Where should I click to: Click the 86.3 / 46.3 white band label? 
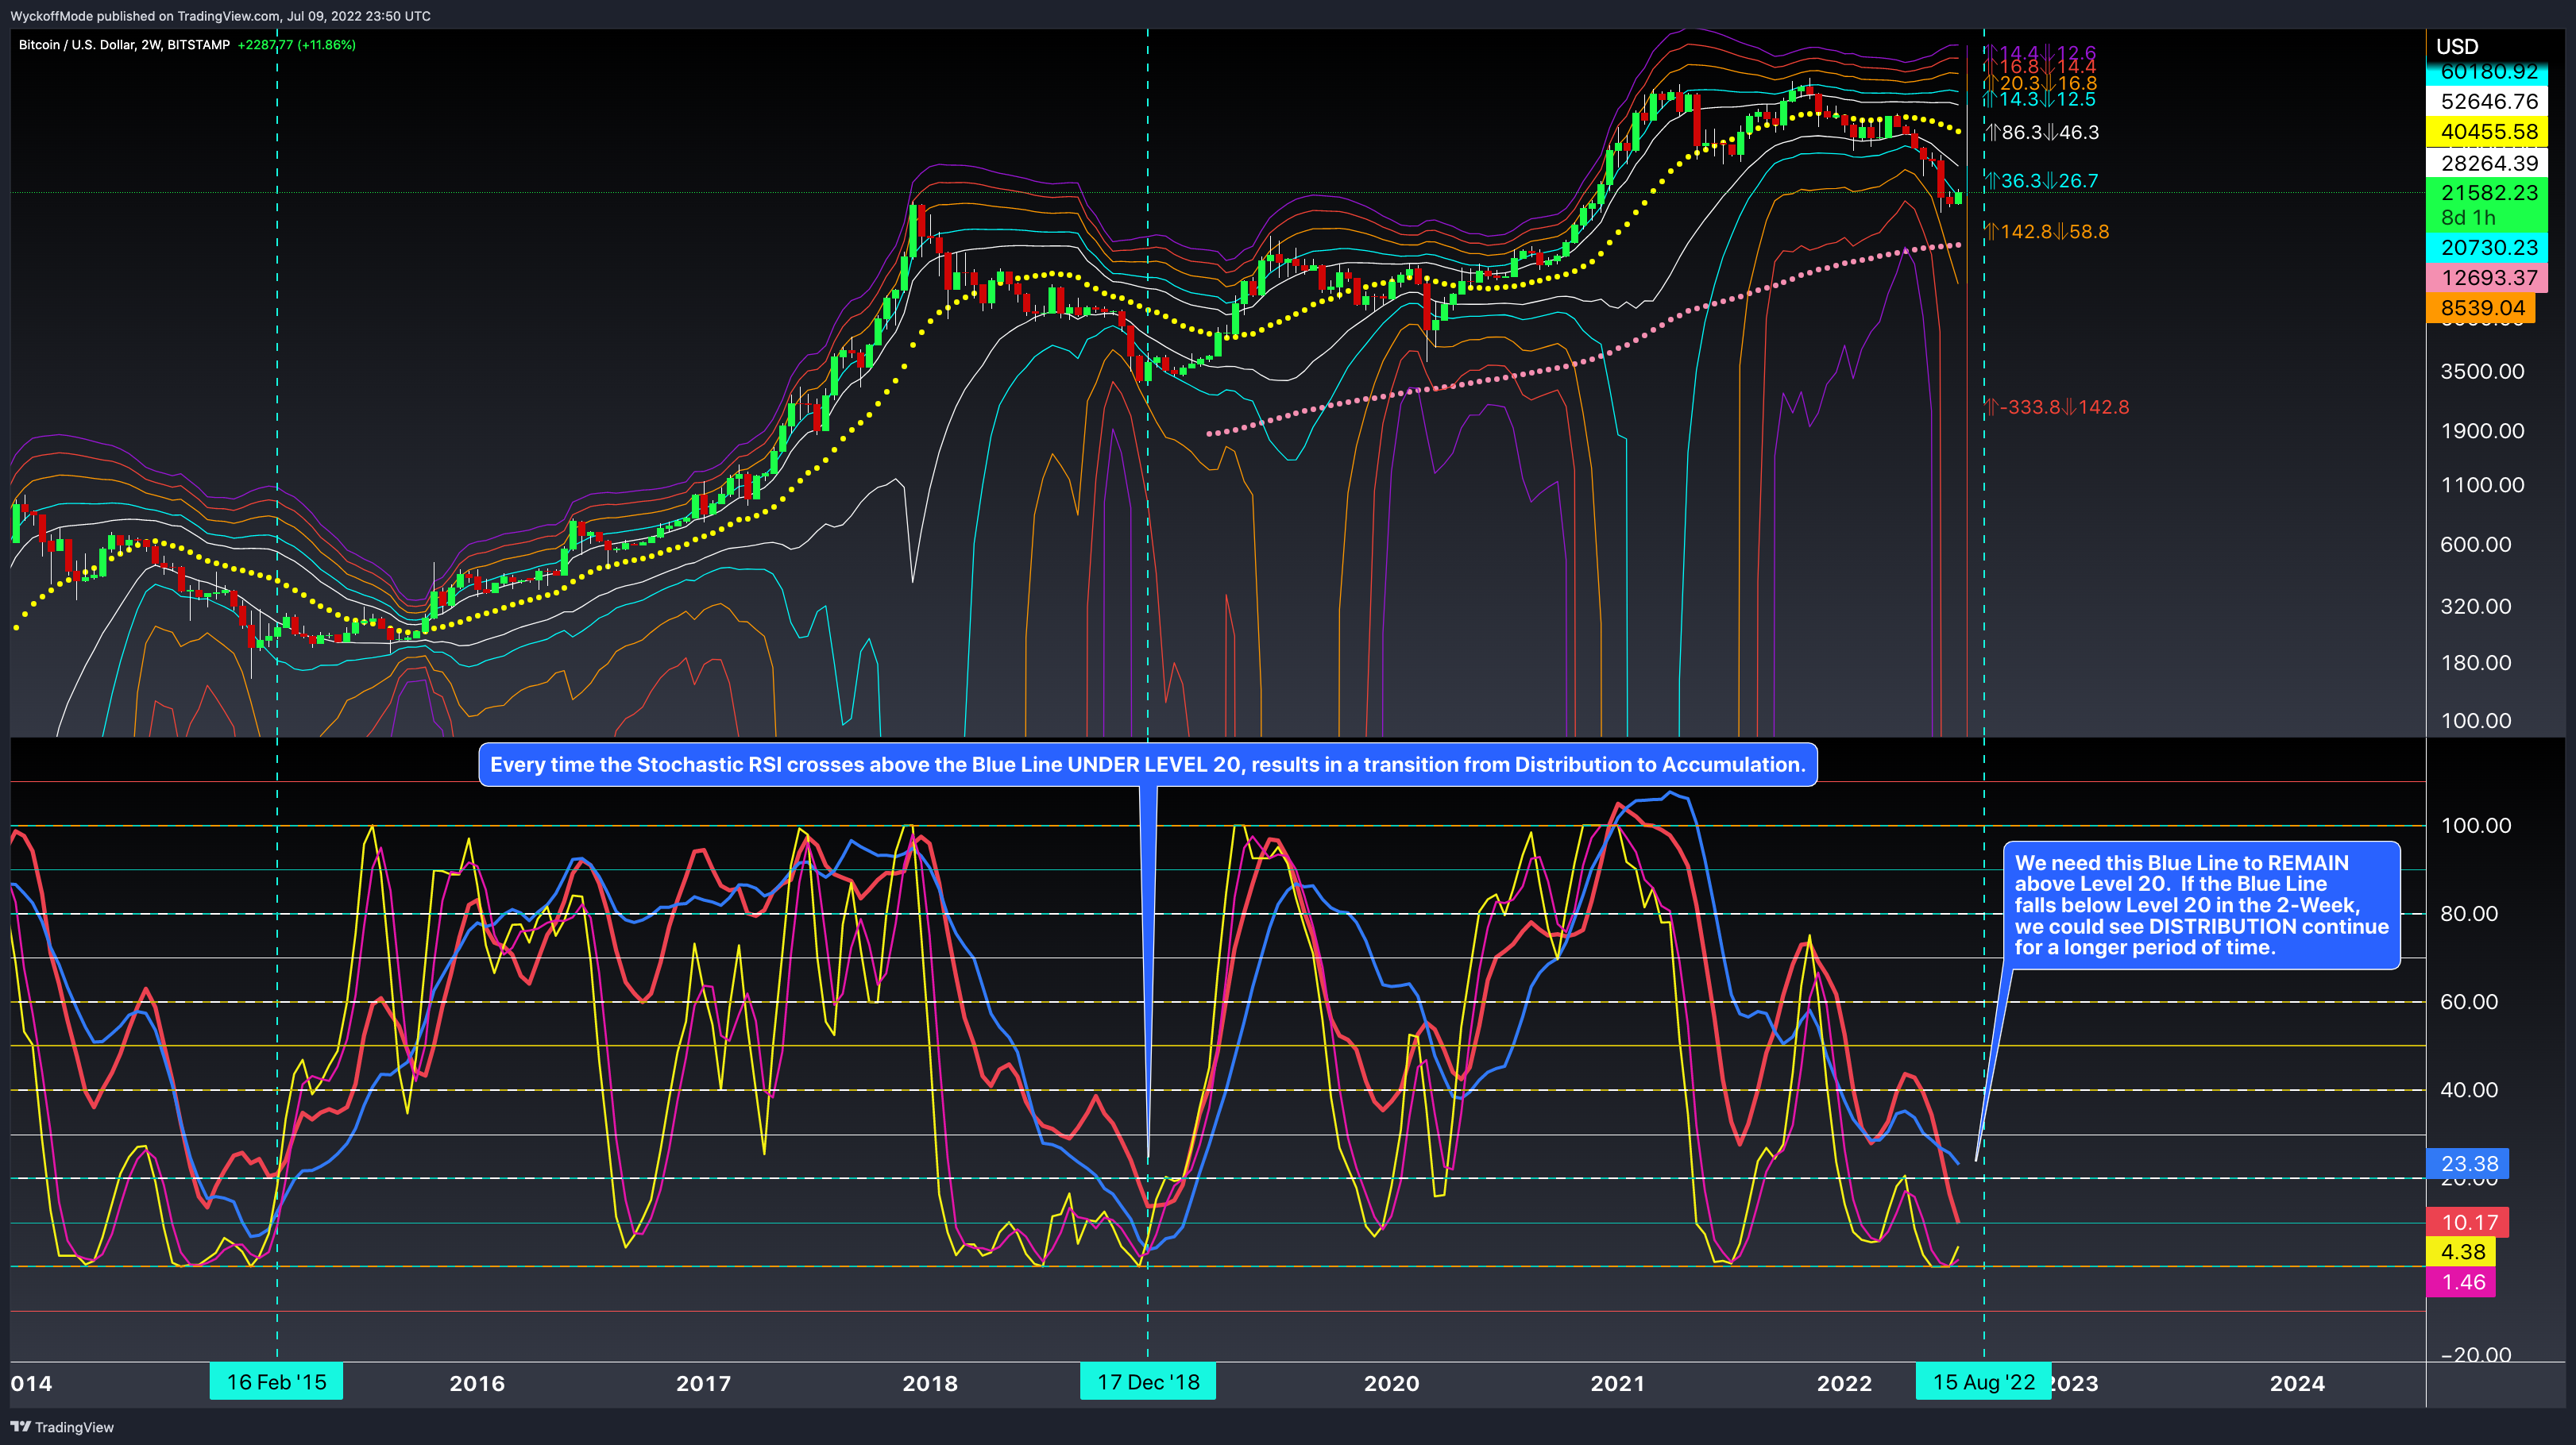2042,132
